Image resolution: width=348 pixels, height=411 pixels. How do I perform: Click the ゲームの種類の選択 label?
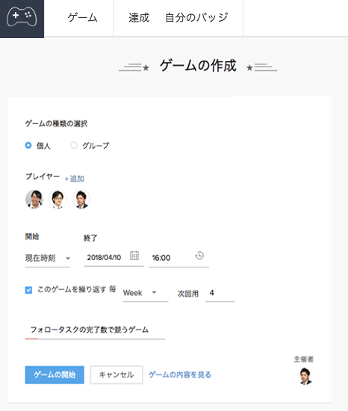[56, 123]
